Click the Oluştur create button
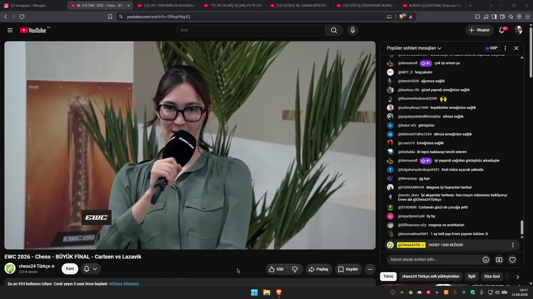The width and height of the screenshot is (533, 299). 479,30
